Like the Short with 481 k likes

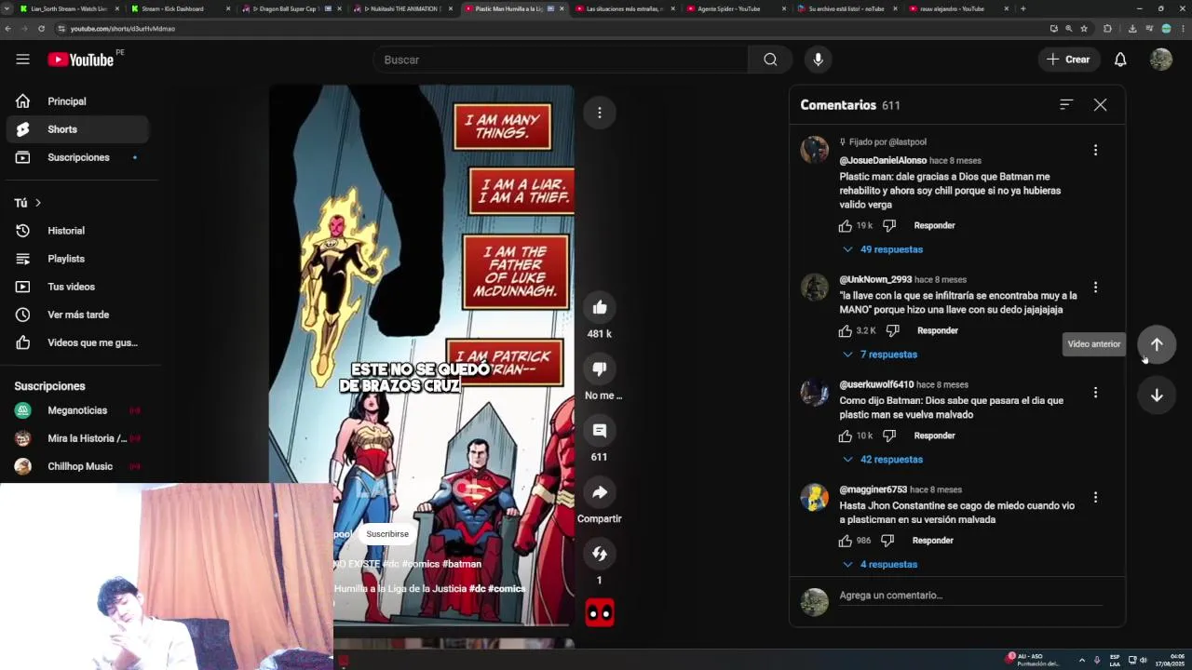point(600,307)
